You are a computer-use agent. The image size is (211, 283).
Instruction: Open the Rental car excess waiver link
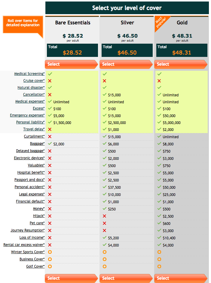click(23, 245)
